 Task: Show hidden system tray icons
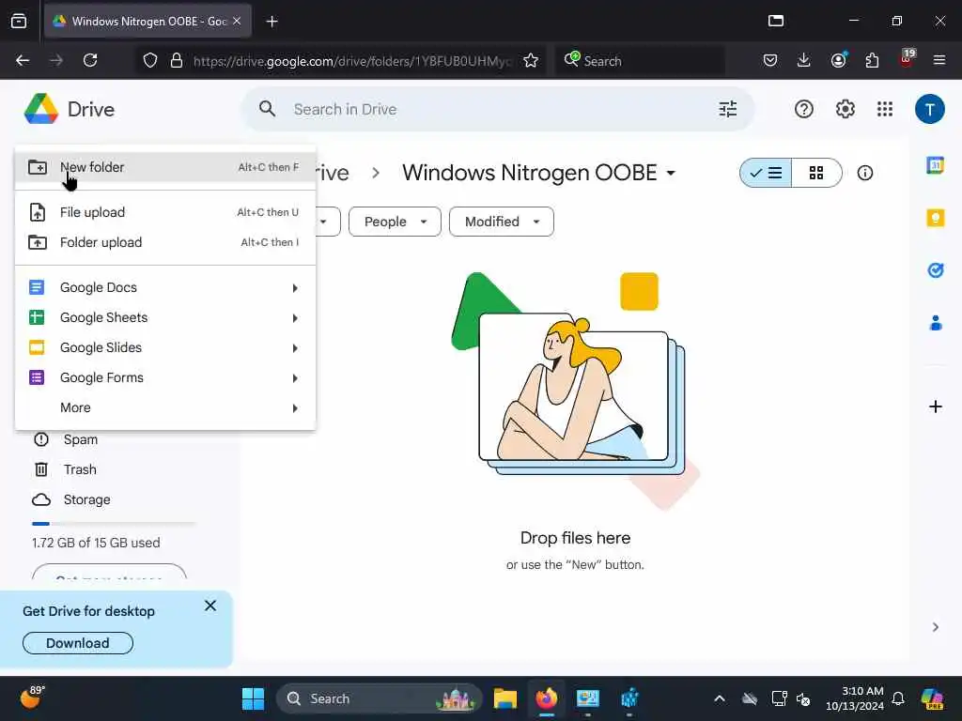pyautogui.click(x=720, y=698)
